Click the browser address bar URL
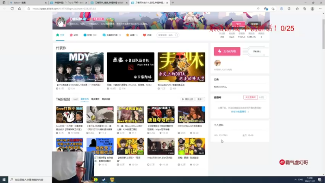 click(64, 9)
